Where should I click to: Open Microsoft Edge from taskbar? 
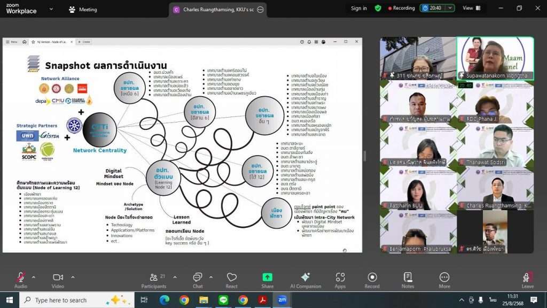(x=165, y=300)
